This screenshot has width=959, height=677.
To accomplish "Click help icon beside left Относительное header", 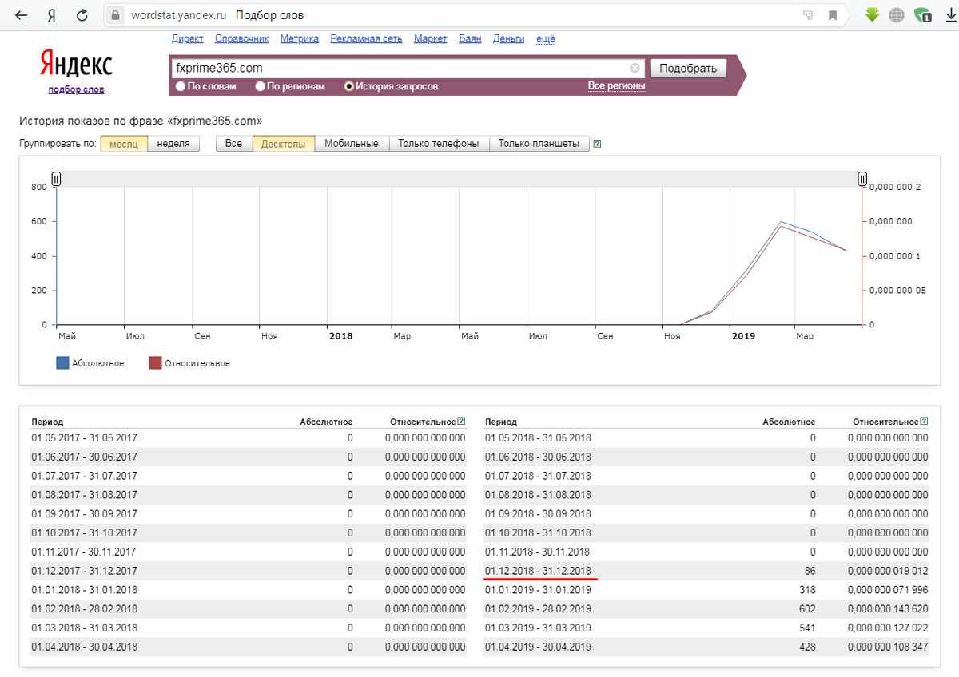I will 461,421.
